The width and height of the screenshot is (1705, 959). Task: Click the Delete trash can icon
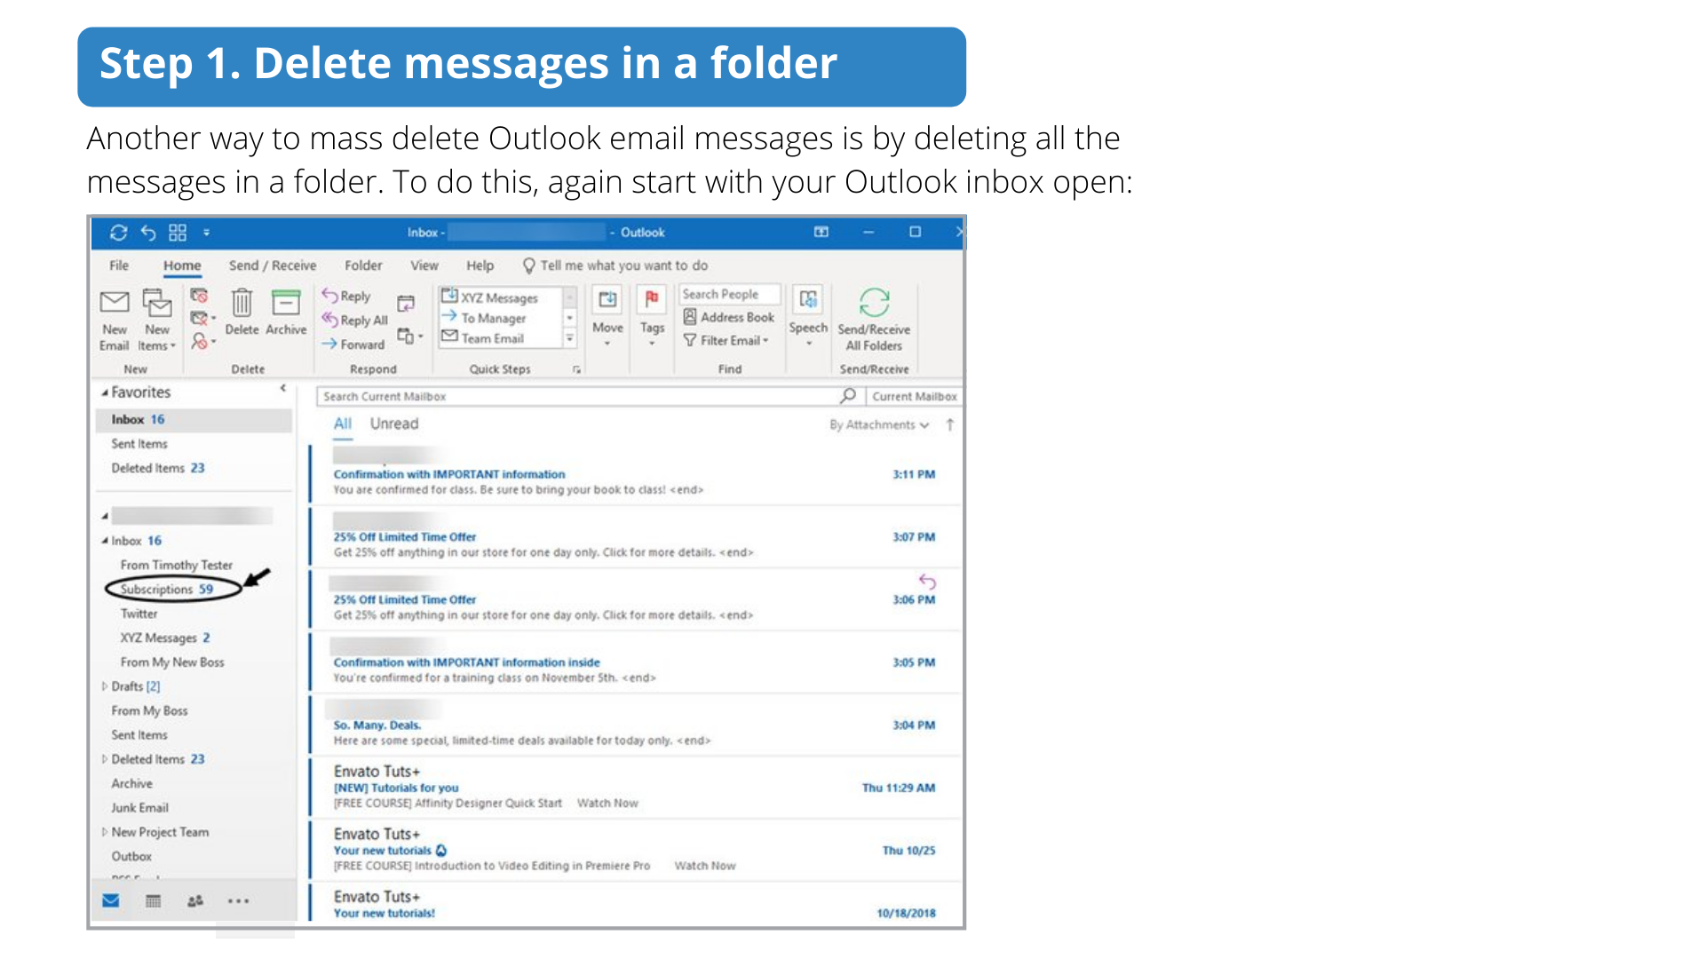(x=242, y=304)
